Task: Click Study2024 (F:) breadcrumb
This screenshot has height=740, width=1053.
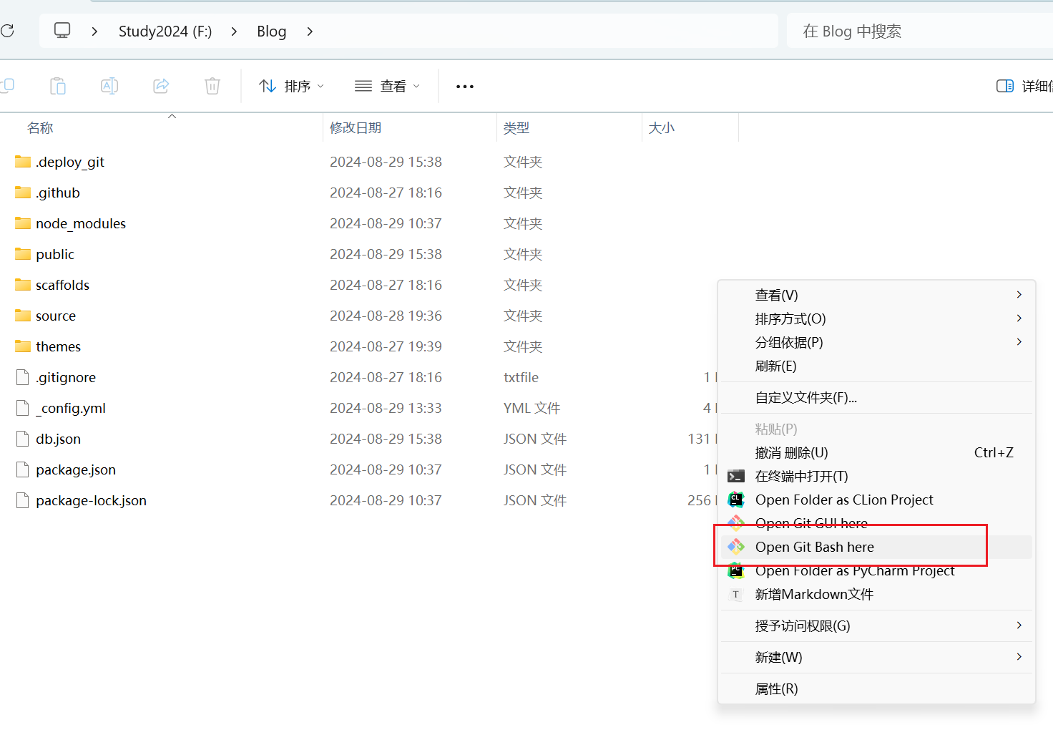Action: [x=165, y=31]
